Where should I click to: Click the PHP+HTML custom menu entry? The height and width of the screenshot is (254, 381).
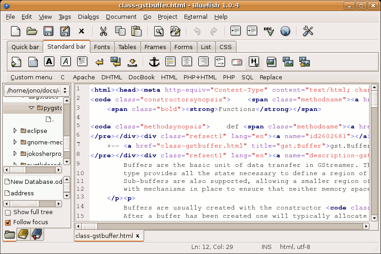[x=200, y=77]
